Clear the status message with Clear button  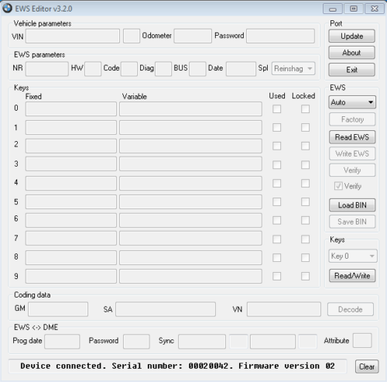pos(367,367)
